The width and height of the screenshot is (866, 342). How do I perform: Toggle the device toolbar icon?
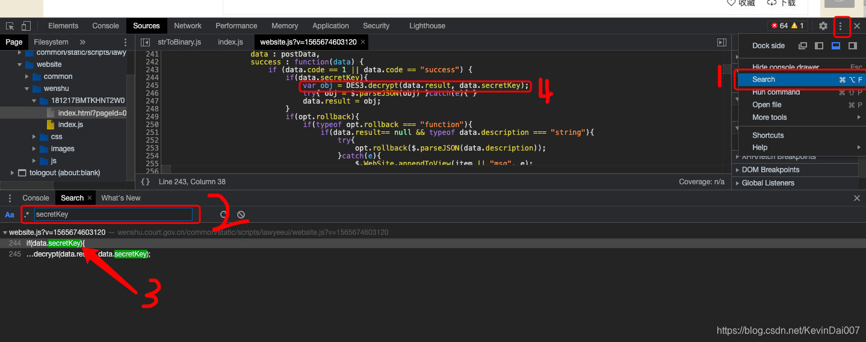coord(26,26)
